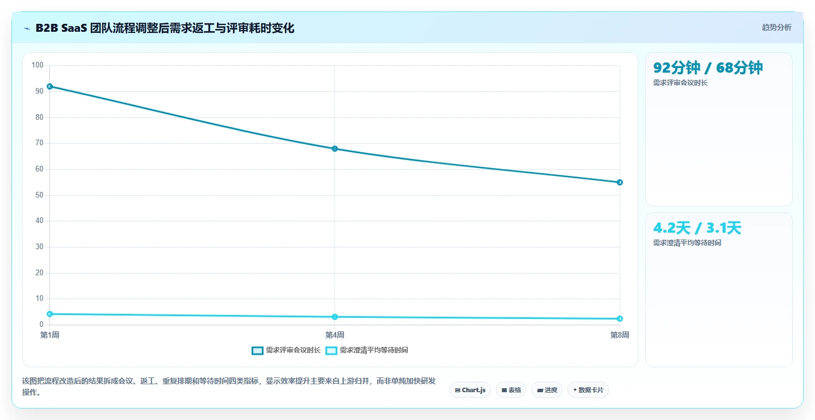Click the cyan line point at 第4周
The height and width of the screenshot is (420, 815).
tap(335, 317)
